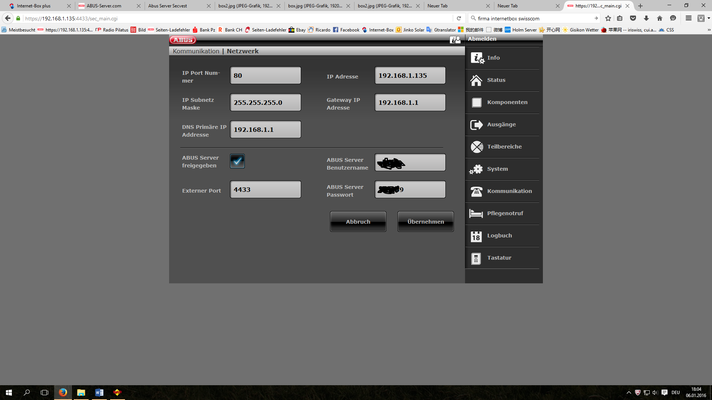Switch to the ABUS-Server.com browser tab

coord(104,6)
